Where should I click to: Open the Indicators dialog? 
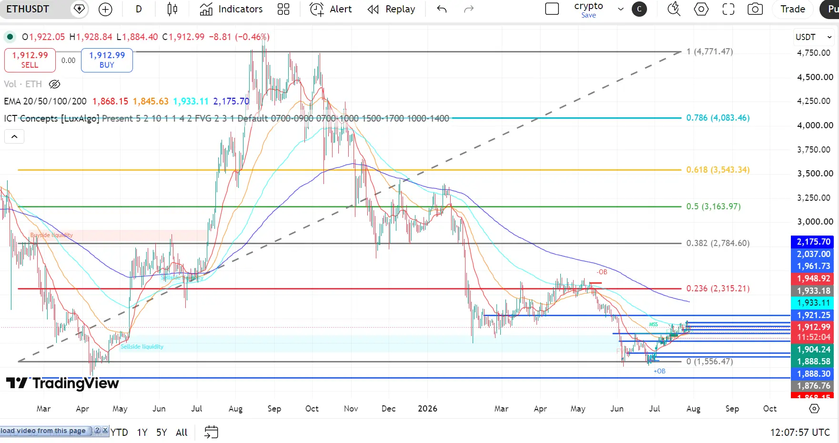click(231, 9)
